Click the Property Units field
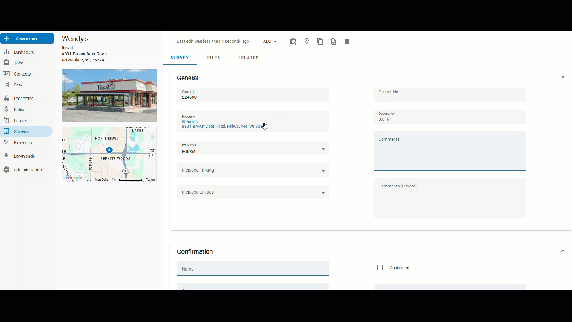The image size is (572, 322). click(450, 95)
